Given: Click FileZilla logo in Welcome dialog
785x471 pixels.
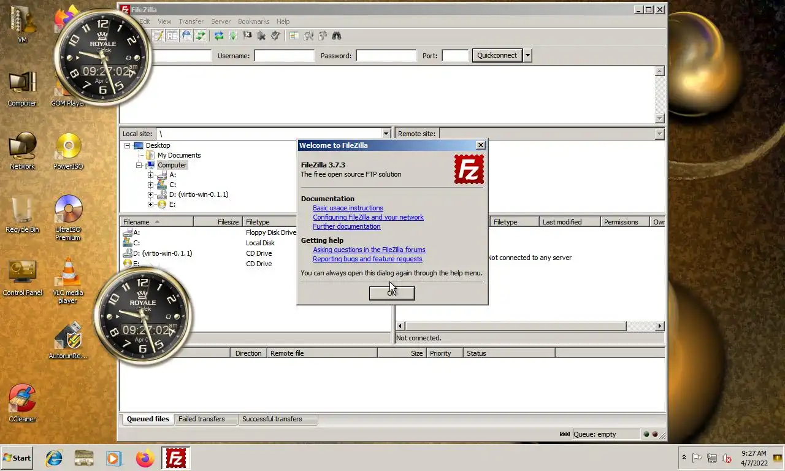Looking at the screenshot, I should 469,169.
